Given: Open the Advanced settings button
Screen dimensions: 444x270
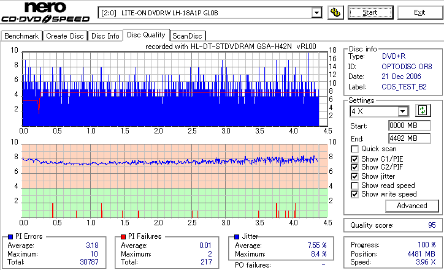Looking at the screenshot, I should click(x=412, y=206).
